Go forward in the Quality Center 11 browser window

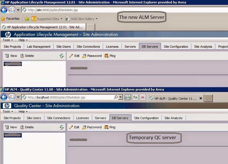point(12,97)
